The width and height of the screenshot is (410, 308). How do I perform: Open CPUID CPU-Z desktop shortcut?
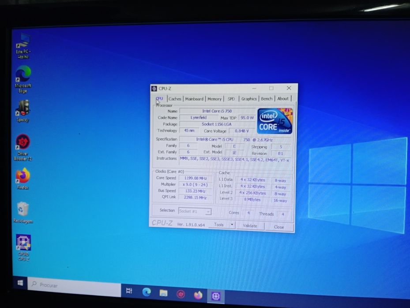pyautogui.click(x=23, y=247)
